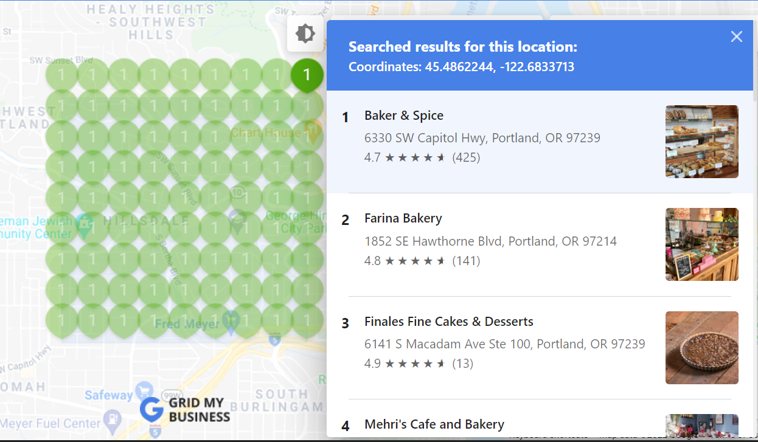Click the Meyer Fuel Center gas pump icon
This screenshot has width=758, height=442.
tap(112, 418)
